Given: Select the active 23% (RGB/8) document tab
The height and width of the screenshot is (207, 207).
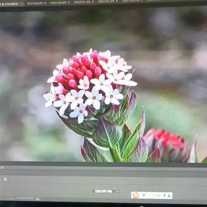Looking at the screenshot, I should click(x=10, y=4).
